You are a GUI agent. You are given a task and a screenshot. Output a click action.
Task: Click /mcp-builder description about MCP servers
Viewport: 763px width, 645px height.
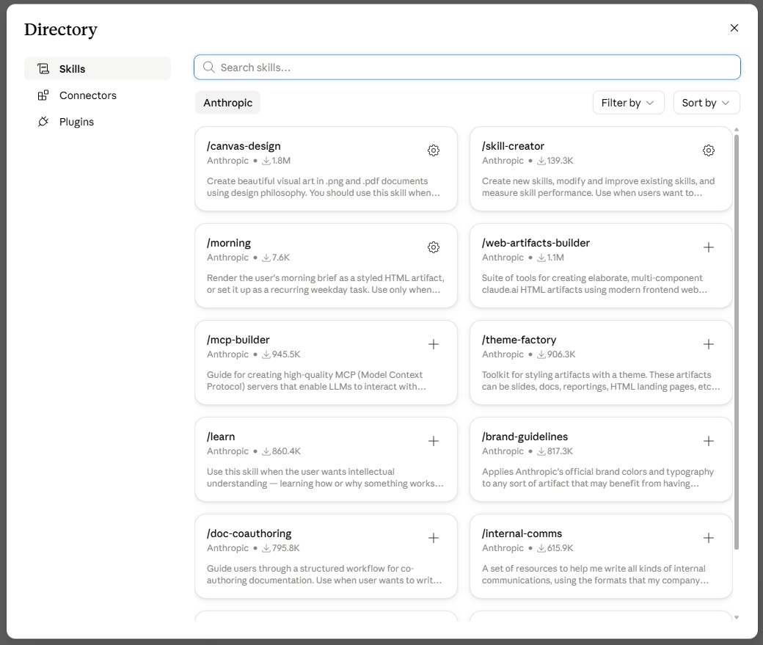tap(316, 381)
